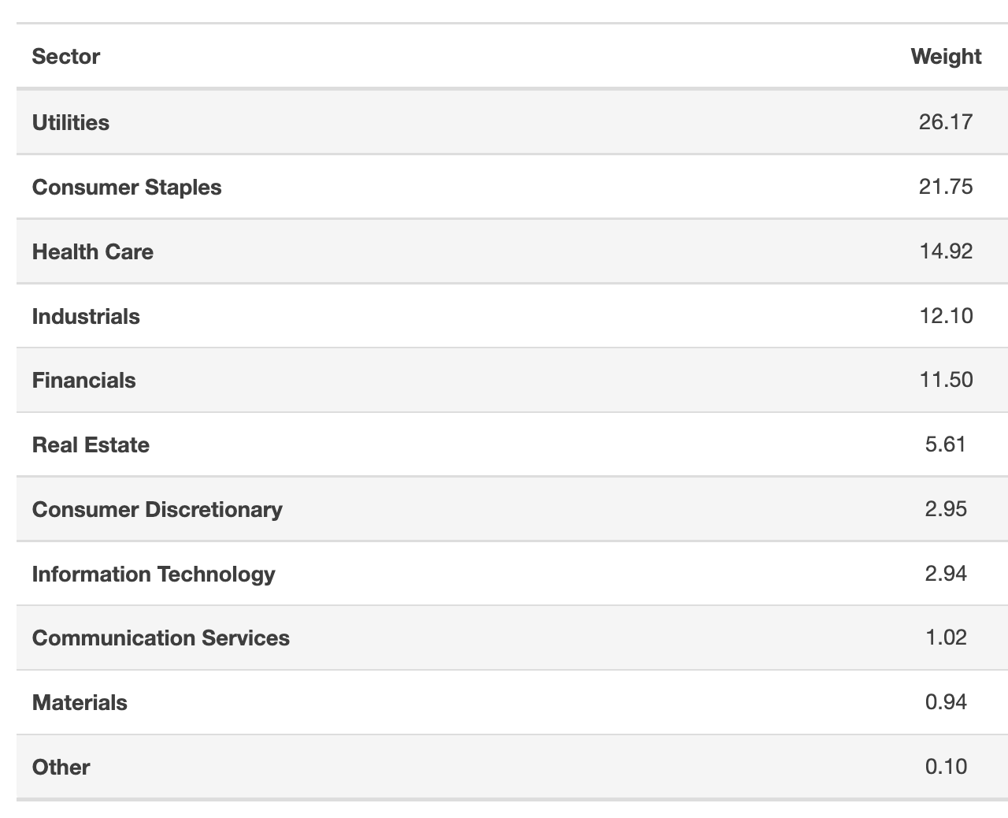Click the 26.17 weight value
The height and width of the screenshot is (818, 1008).
click(x=946, y=122)
